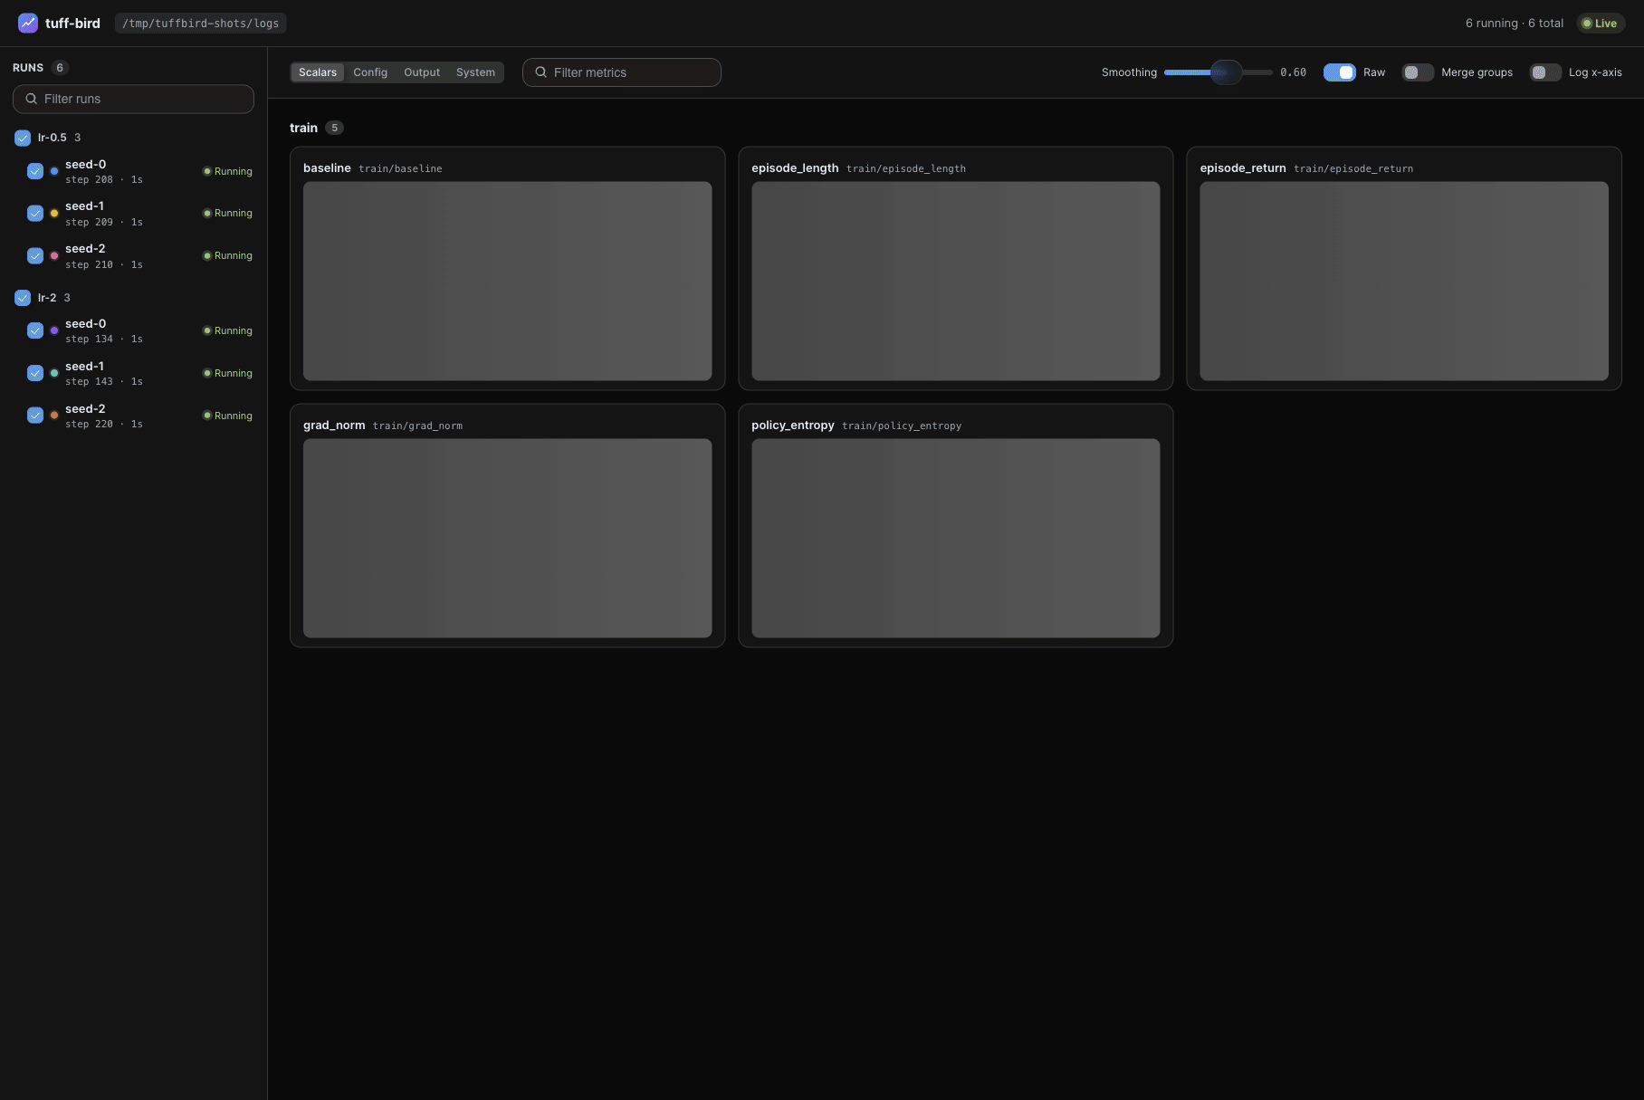The height and width of the screenshot is (1100, 1644).
Task: Uncheck seed-2 at step 210
Action: click(35, 256)
